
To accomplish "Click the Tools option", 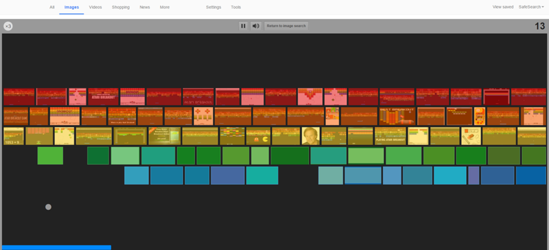I will 236,7.
